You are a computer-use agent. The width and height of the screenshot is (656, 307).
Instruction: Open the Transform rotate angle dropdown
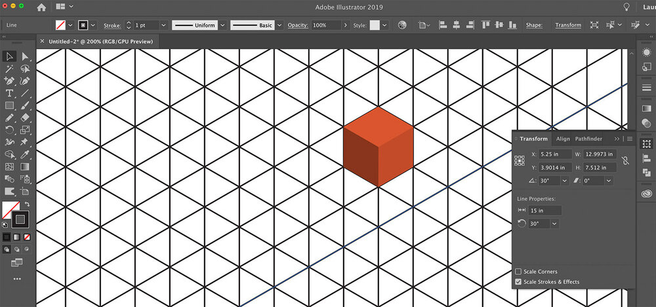tap(565, 181)
